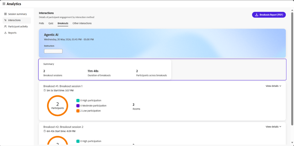Download the Breakouts Report (PDF)
This screenshot has width=294, height=146.
point(269,15)
